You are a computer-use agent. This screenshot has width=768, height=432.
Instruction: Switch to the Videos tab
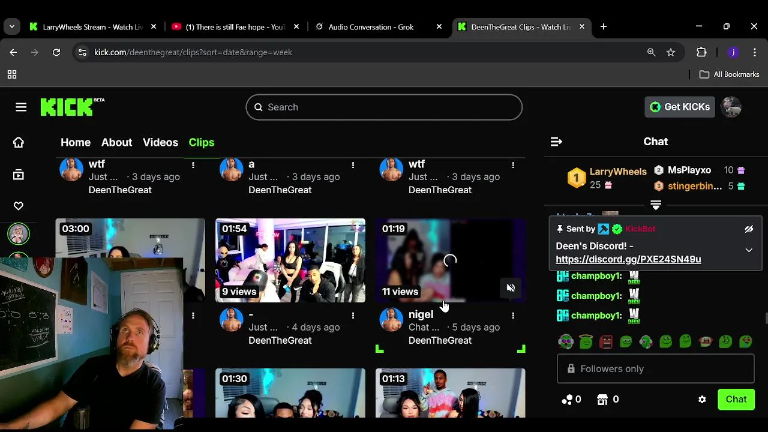click(x=160, y=142)
